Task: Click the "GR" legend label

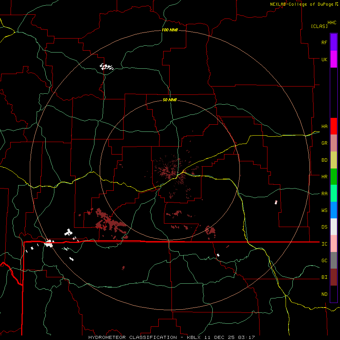Action: click(325, 143)
